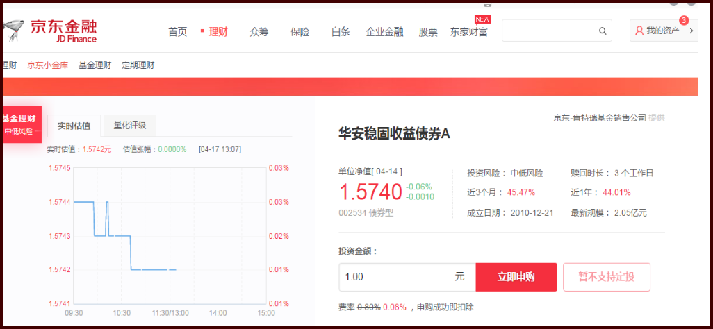Screen dimensions: 713x329
Task: Open 众筹 navigation item
Action: [x=259, y=32]
